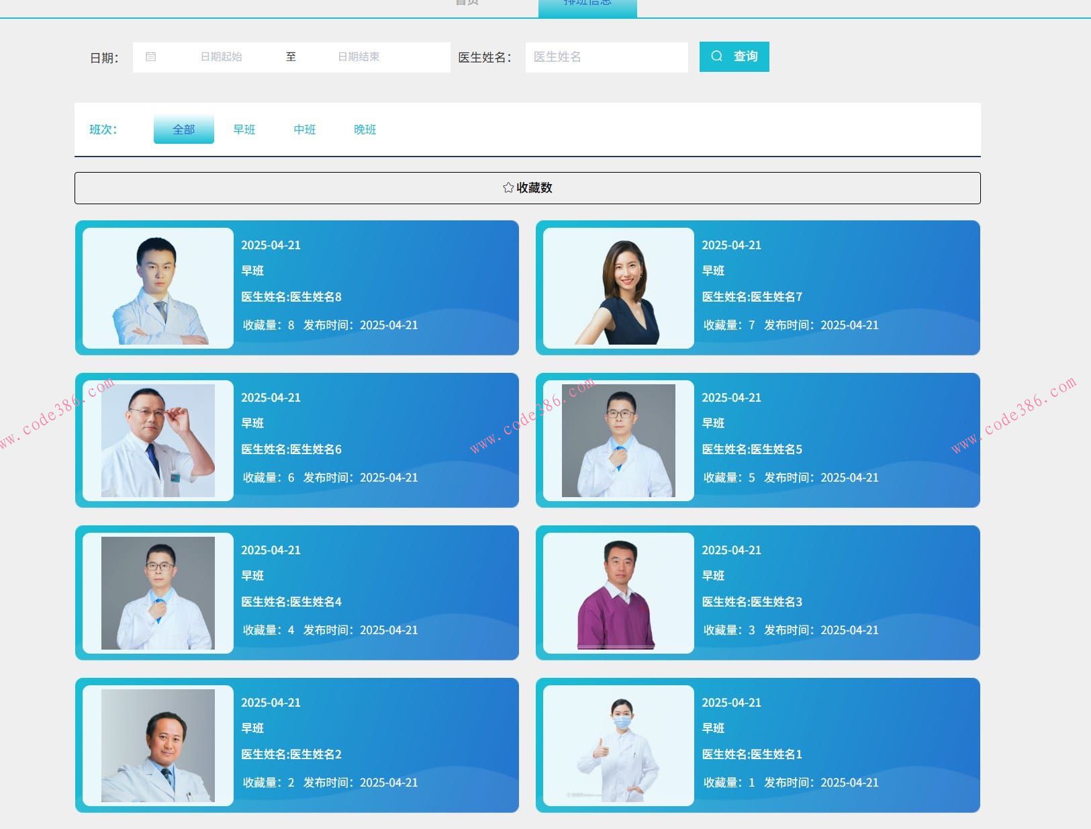The height and width of the screenshot is (829, 1091).
Task: Open the photo of 医生姓名7
Action: tap(618, 288)
